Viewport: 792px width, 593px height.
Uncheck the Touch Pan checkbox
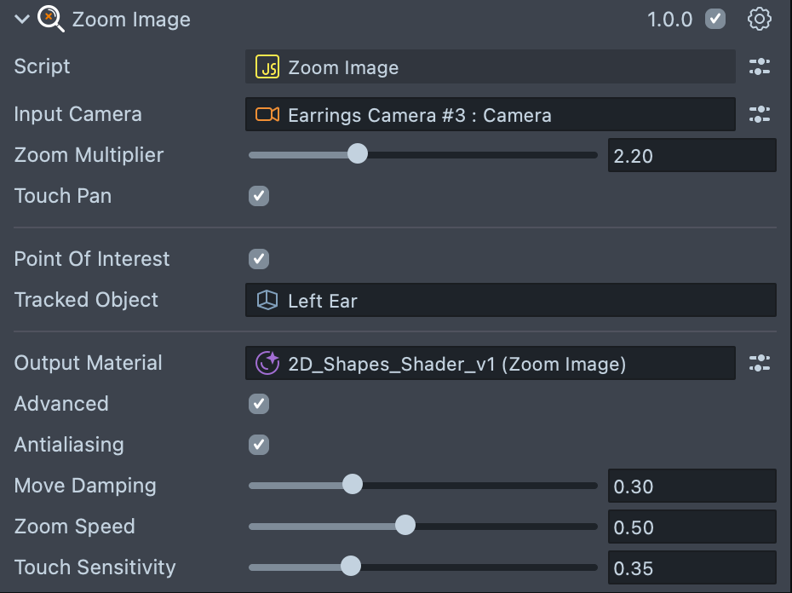tap(259, 196)
